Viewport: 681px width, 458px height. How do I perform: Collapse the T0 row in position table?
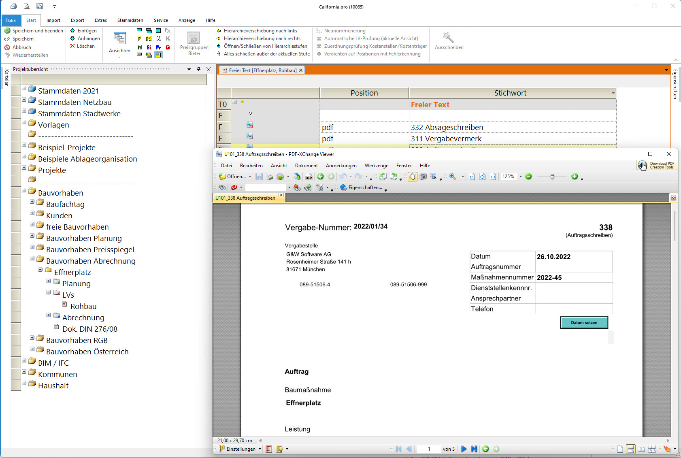[x=234, y=102]
